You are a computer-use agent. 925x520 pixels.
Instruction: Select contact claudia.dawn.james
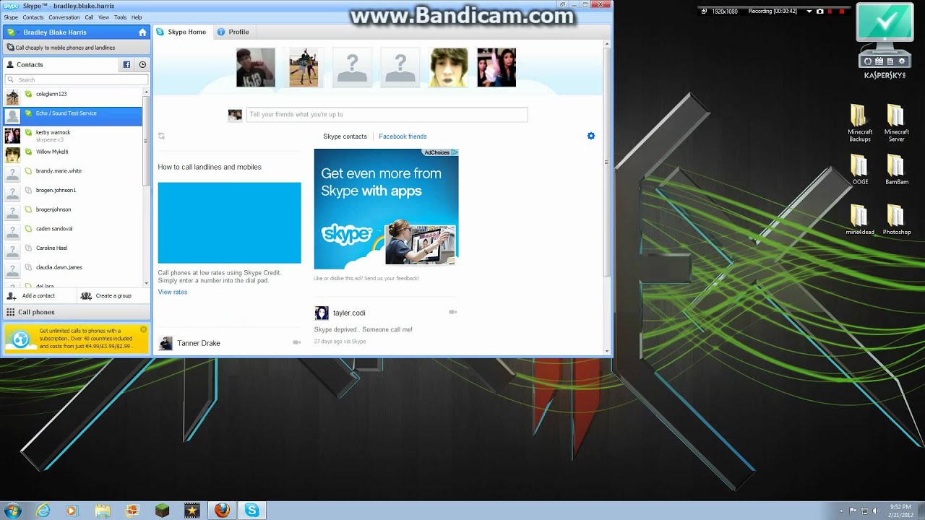[72, 269]
